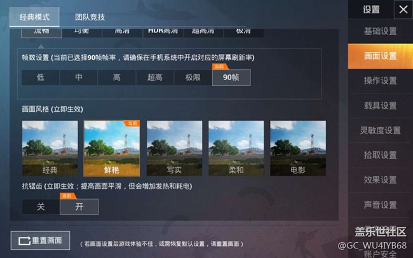Pick the 超高 frame rate option

point(155,78)
